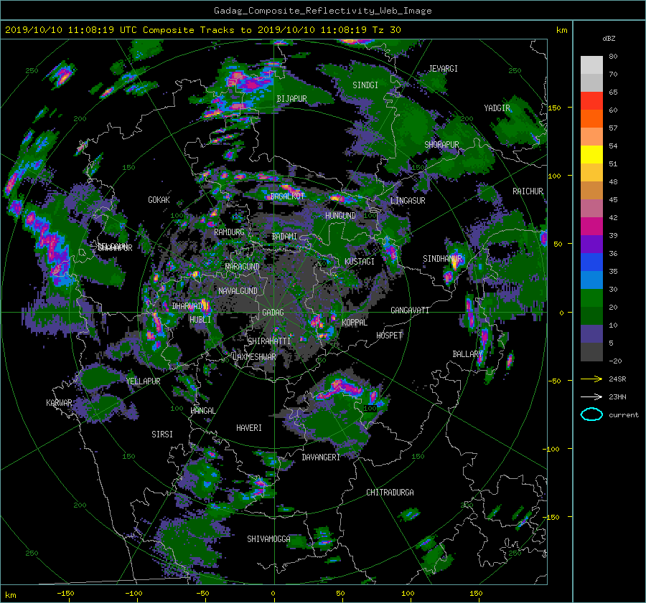Click the KOPPAL city label
This screenshot has width=646, height=603.
click(x=355, y=323)
